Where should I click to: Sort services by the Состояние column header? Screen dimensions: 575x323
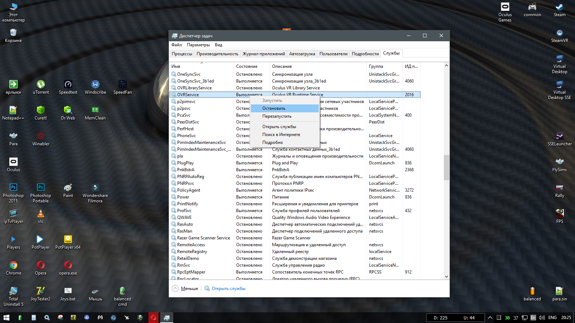point(247,66)
